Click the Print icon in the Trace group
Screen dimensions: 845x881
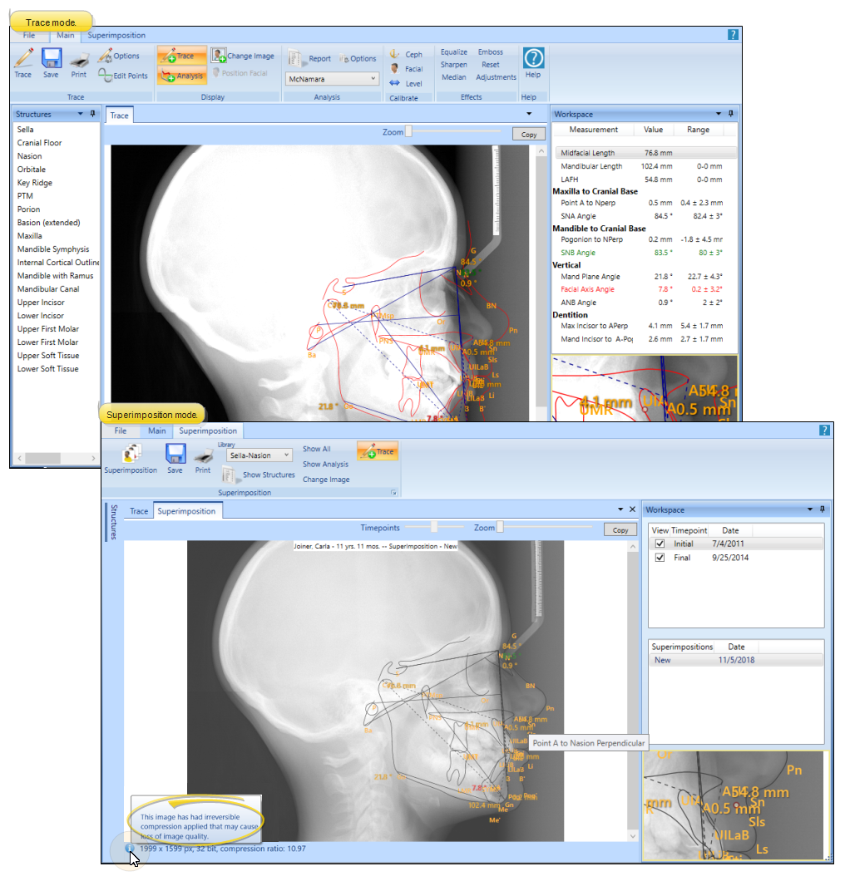pyautogui.click(x=78, y=60)
